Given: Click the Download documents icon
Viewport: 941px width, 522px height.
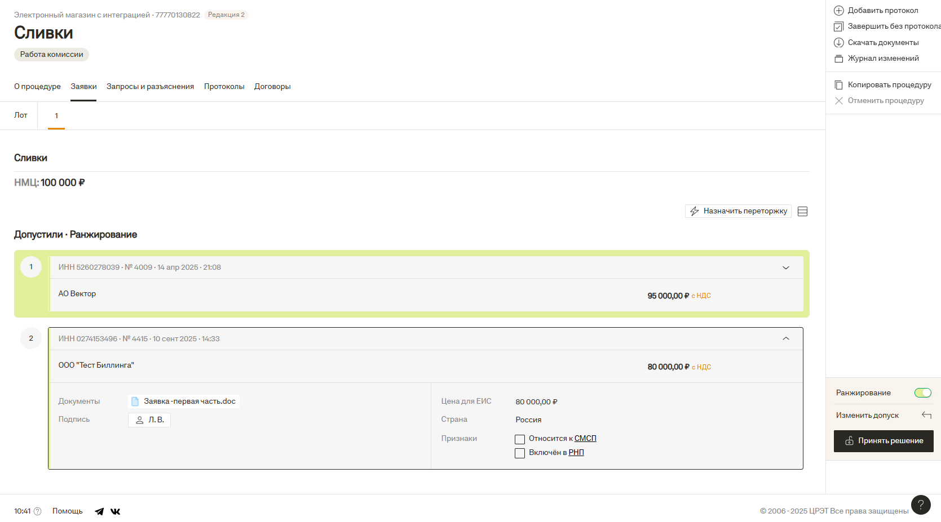Looking at the screenshot, I should pyautogui.click(x=838, y=43).
